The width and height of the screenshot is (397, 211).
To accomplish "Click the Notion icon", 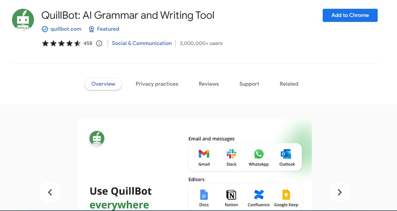I will click(x=231, y=195).
